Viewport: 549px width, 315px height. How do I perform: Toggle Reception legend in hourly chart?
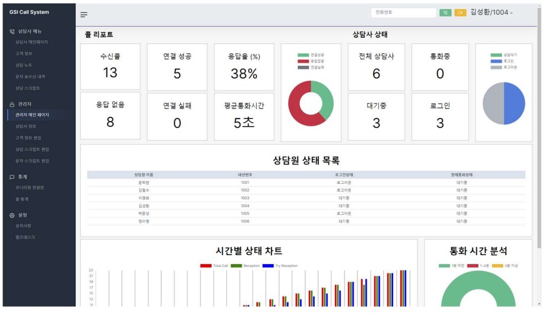point(245,266)
